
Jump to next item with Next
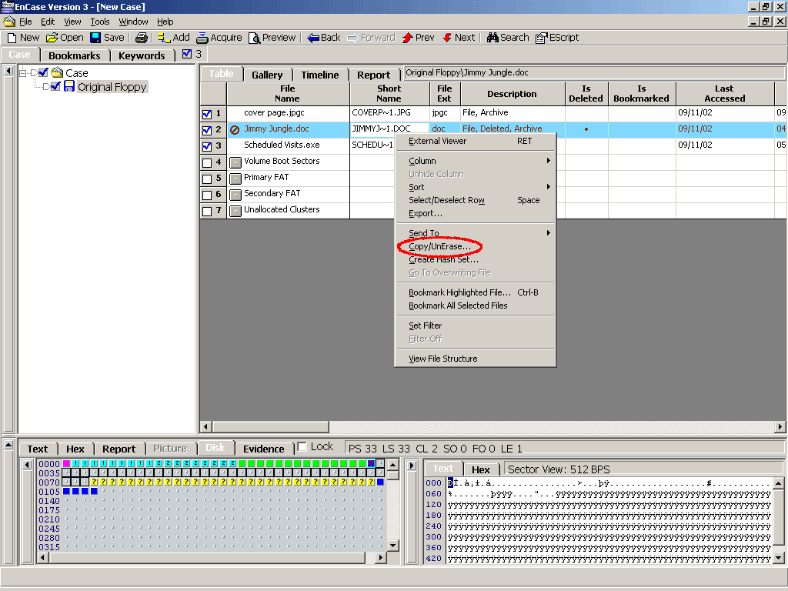[x=447, y=38]
